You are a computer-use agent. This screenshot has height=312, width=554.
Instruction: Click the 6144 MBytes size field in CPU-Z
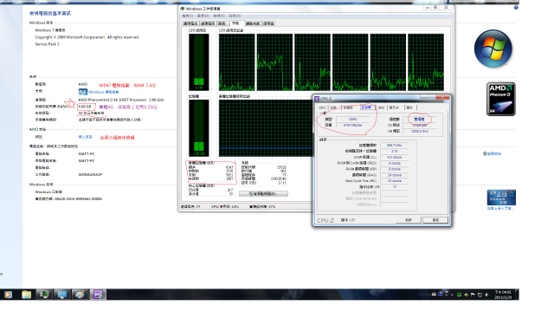(x=352, y=125)
